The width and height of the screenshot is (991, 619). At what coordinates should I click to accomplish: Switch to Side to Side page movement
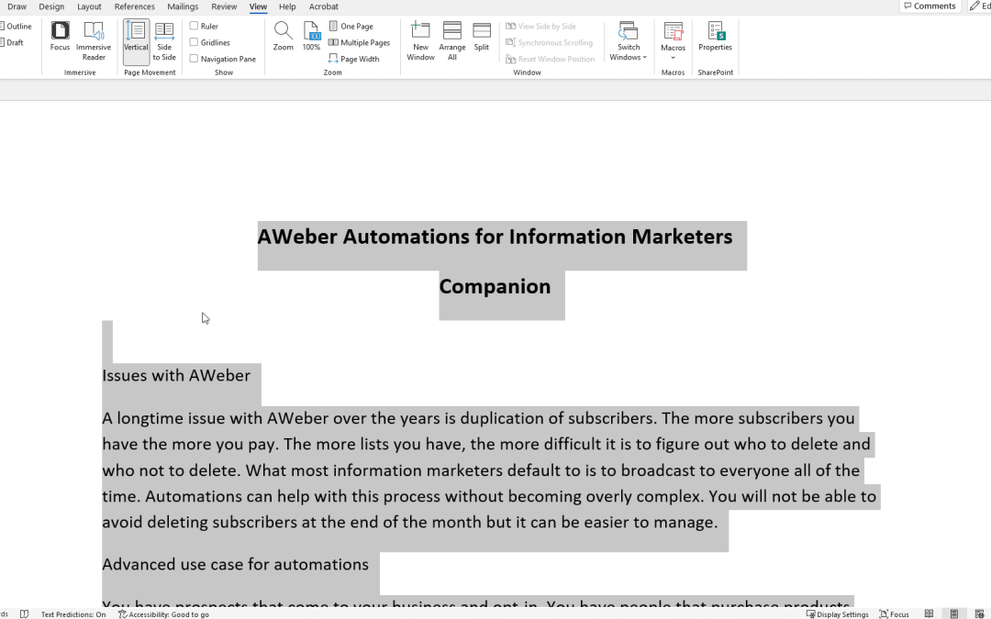164,41
